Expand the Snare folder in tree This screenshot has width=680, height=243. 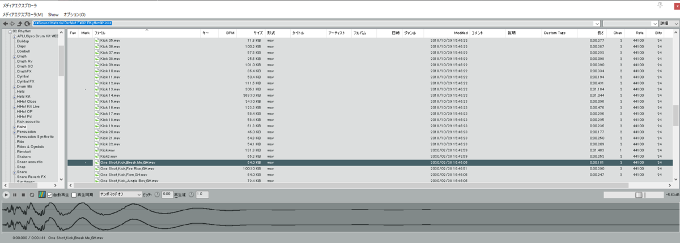[x=14, y=172]
